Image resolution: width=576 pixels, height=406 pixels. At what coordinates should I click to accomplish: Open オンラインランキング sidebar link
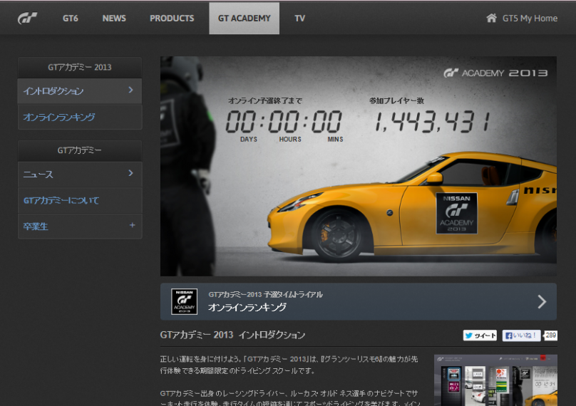[80, 117]
